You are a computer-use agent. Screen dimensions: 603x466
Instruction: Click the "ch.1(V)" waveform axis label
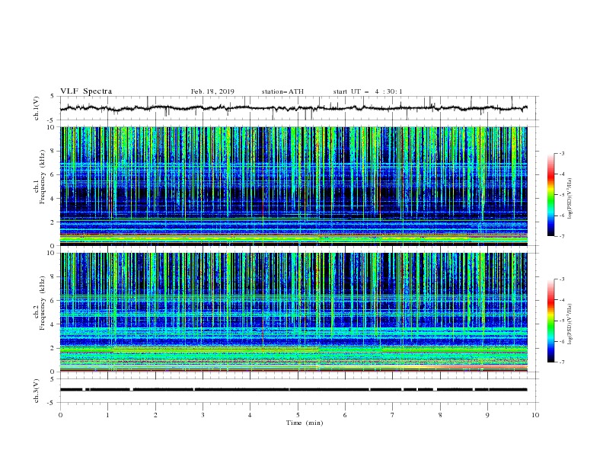click(x=37, y=108)
